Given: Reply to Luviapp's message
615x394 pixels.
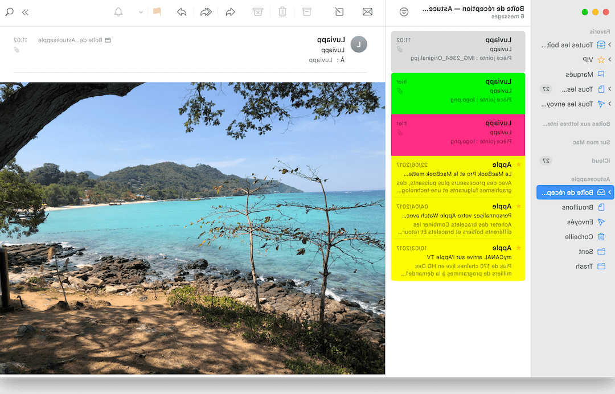Looking at the screenshot, I should click(x=182, y=11).
